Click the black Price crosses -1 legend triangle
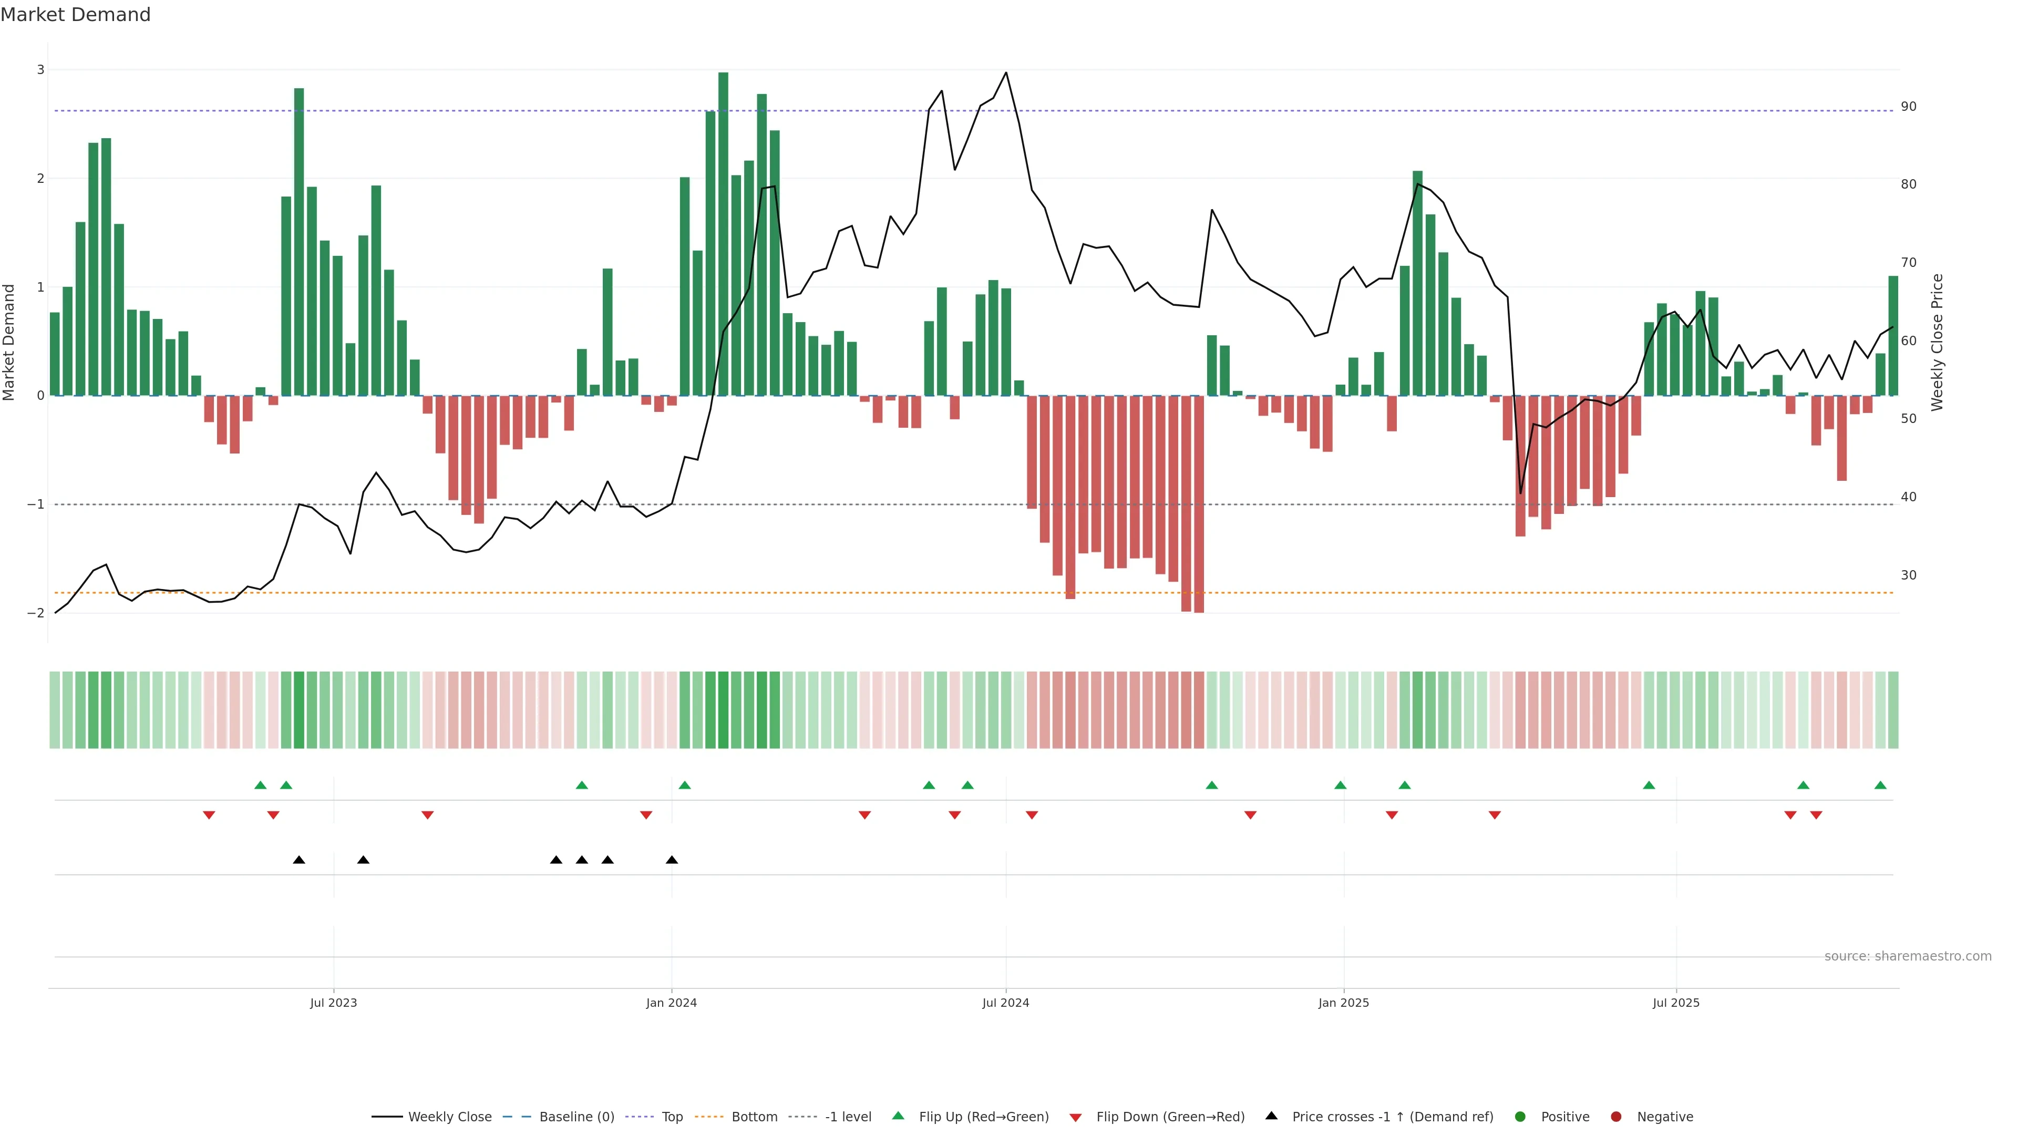This screenshot has height=1135, width=2018. click(x=1271, y=1116)
